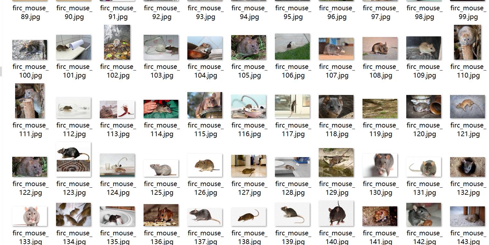
Task: Select the label firc_mouse_96.jpg
Action: point(337,12)
